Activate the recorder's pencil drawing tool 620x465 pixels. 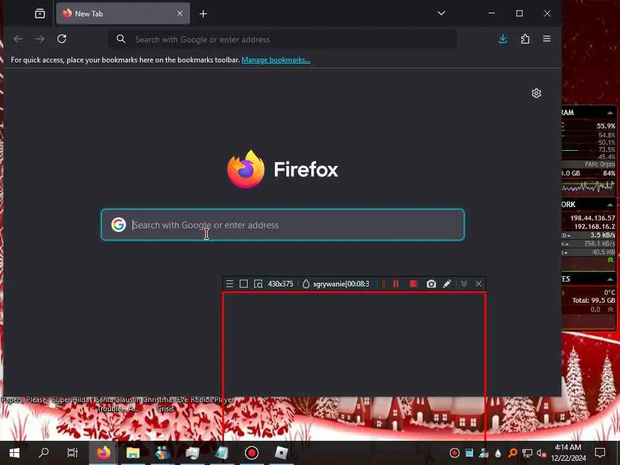point(447,284)
